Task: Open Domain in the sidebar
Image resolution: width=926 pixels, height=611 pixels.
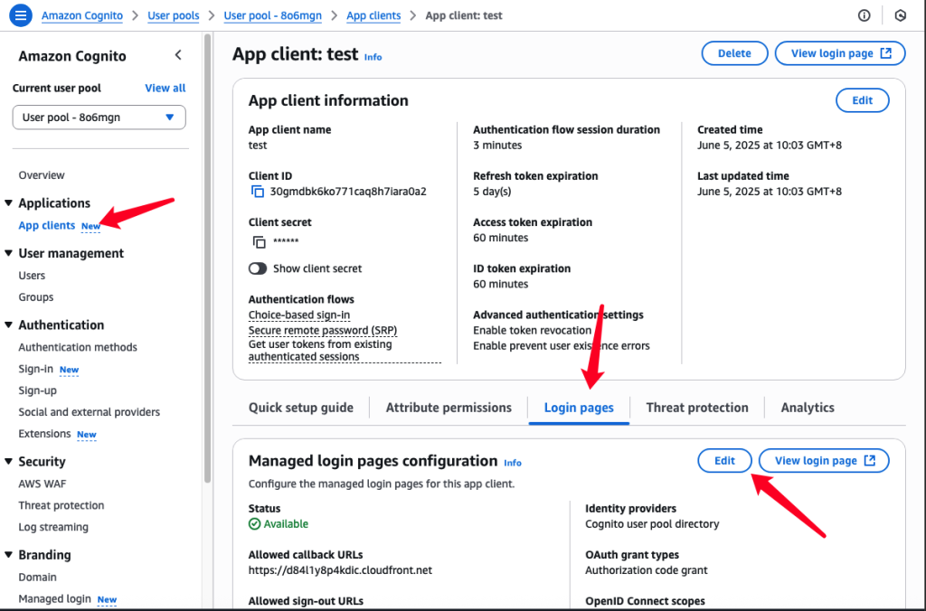Action: tap(38, 578)
